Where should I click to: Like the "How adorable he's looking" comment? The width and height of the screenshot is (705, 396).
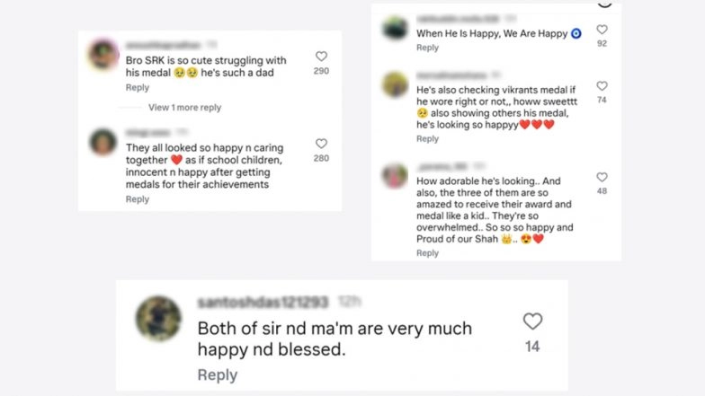(602, 178)
